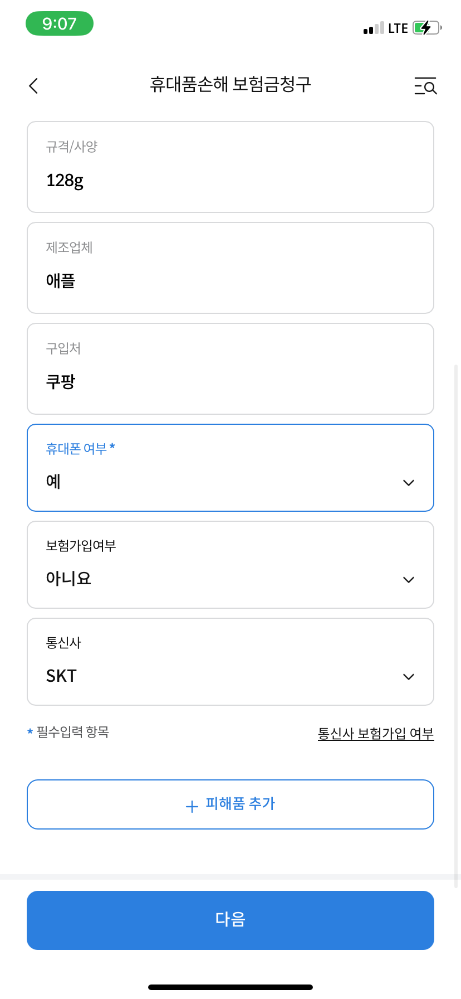The height and width of the screenshot is (999, 461).
Task: Tap the green 9:07 time pill
Action: click(60, 24)
